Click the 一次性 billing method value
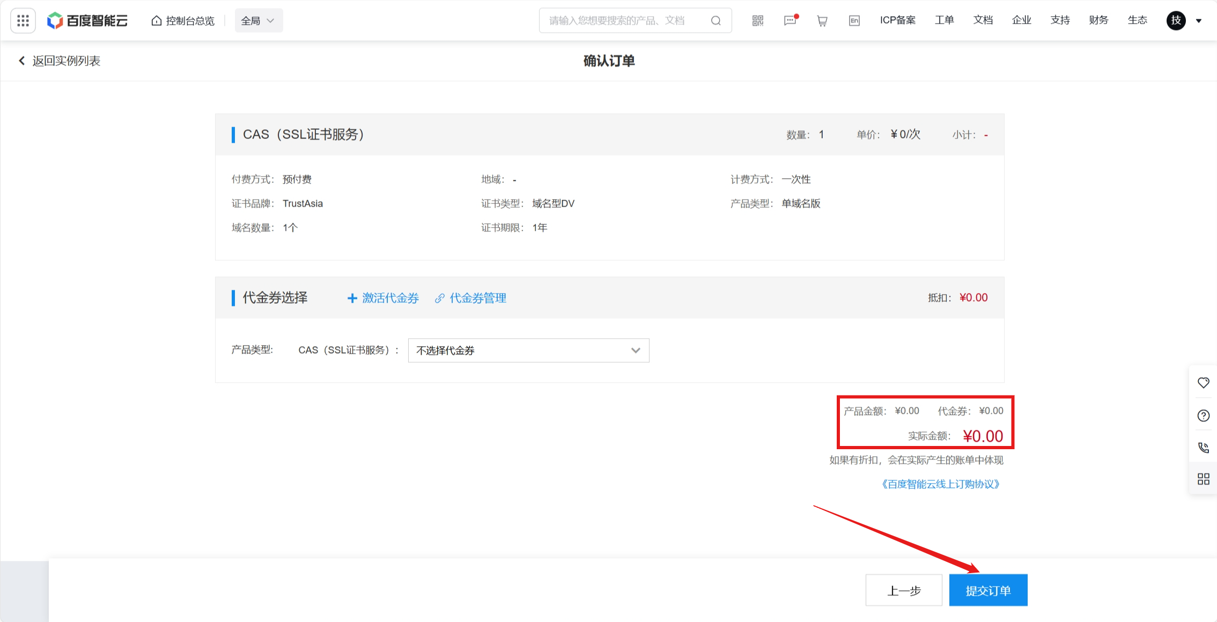 (x=796, y=179)
